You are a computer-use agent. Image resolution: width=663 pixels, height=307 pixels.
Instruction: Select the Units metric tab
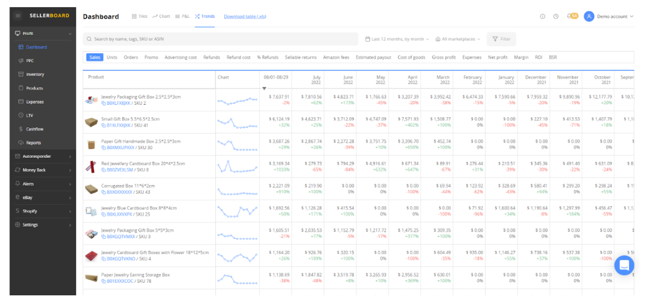112,57
